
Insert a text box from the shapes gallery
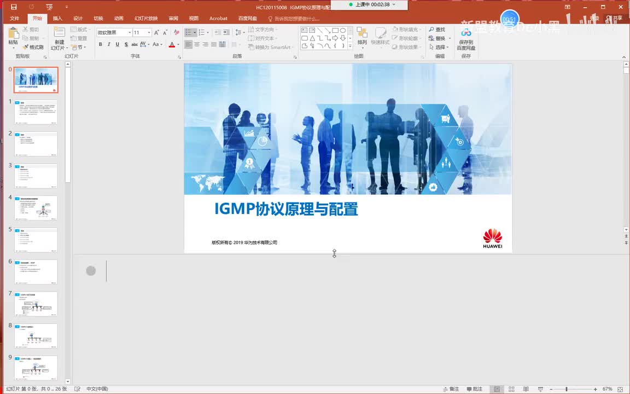click(x=304, y=30)
